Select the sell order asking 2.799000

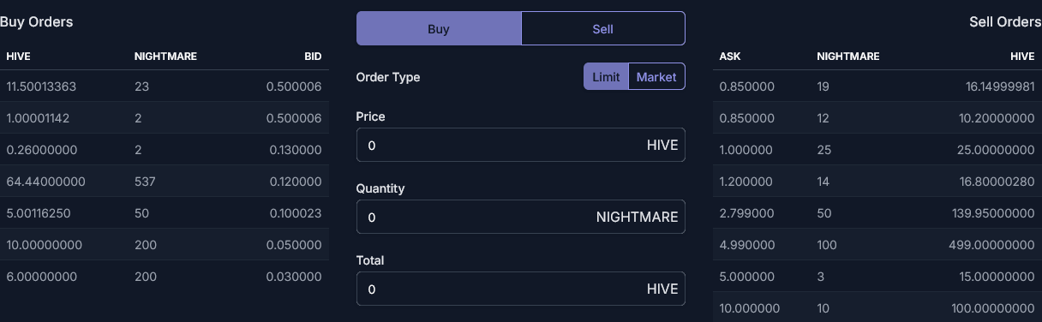click(877, 213)
